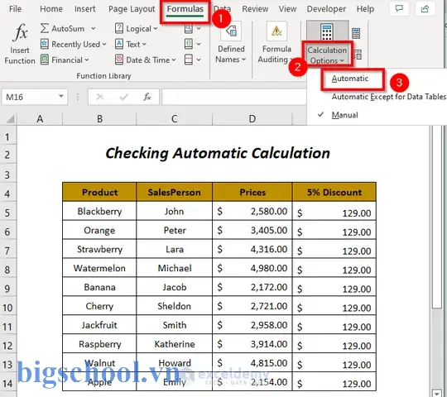The image size is (447, 397).
Task: Select column A header
Action: pyautogui.click(x=40, y=119)
